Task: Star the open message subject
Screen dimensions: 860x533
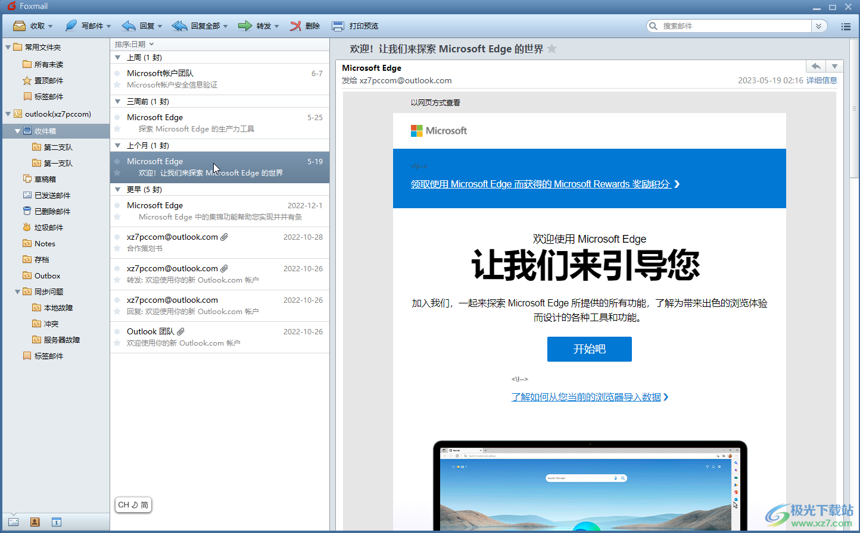Action: tap(552, 49)
